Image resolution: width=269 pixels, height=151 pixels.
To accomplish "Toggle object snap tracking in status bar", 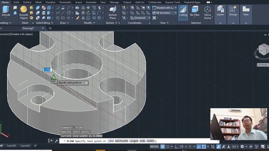I will tap(199, 146).
